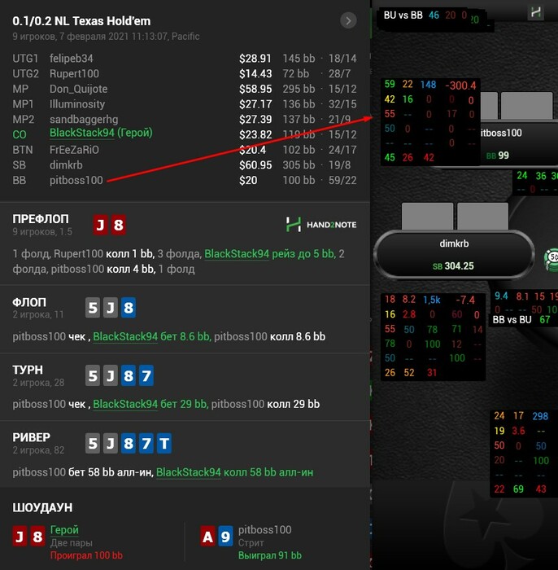558x570 pixels.
Task: Click the blue 7 turn card
Action: coord(146,375)
